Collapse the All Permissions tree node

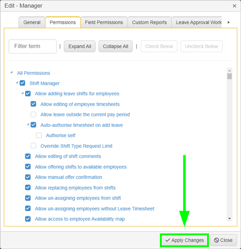[x=11, y=72]
